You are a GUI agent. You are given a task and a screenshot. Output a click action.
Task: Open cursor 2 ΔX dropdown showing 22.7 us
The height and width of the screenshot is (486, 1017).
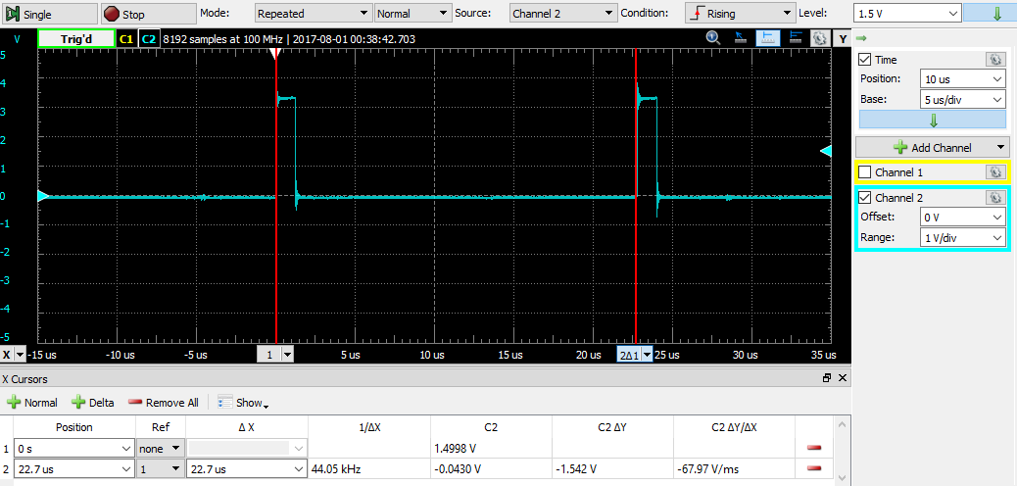[x=247, y=468]
